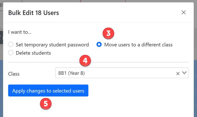The height and width of the screenshot is (117, 197).
Task: Select the Move users to a different class radio
Action: click(99, 44)
